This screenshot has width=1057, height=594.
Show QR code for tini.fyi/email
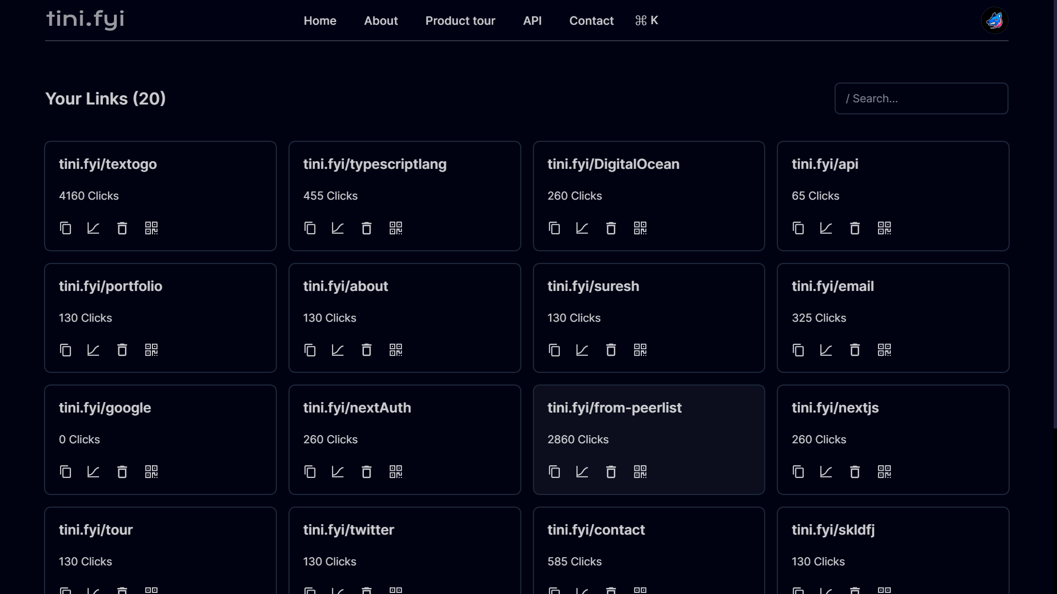(884, 350)
